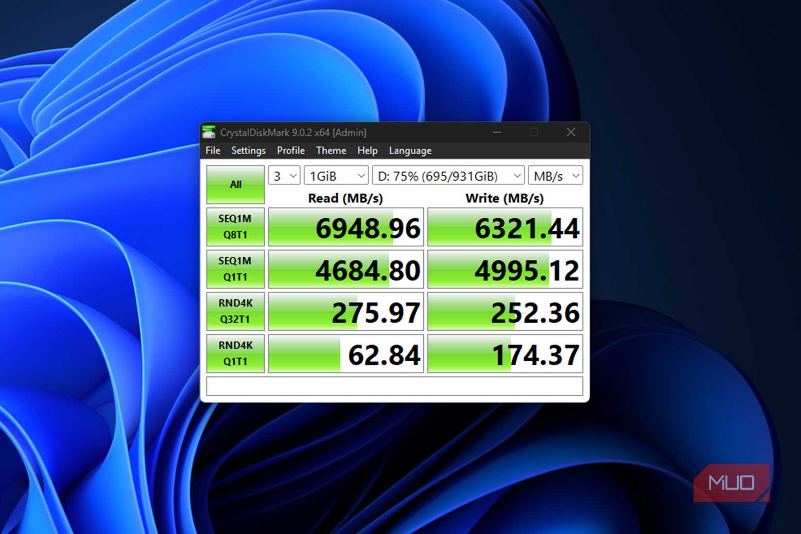Open the File menu
Screen dimensions: 801x534
(x=213, y=150)
